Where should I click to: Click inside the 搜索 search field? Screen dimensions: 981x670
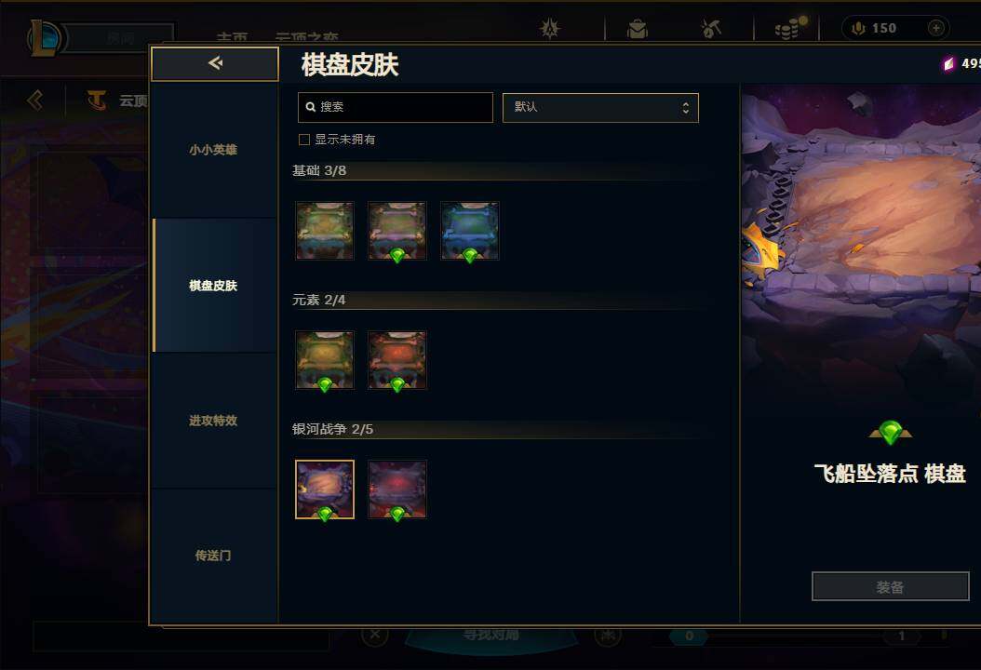tap(396, 107)
